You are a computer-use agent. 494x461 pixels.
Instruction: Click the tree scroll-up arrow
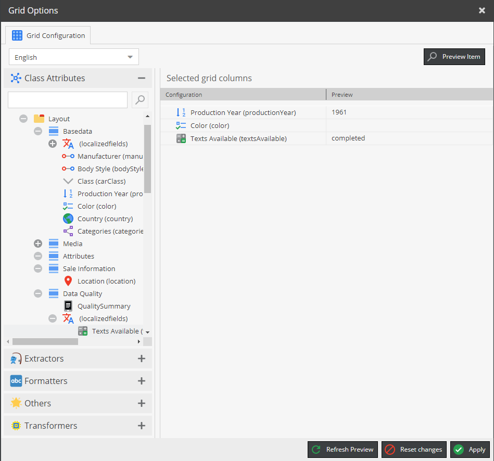pyautogui.click(x=147, y=116)
